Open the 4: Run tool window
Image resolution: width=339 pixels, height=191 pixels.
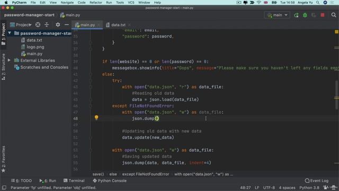[48, 180]
